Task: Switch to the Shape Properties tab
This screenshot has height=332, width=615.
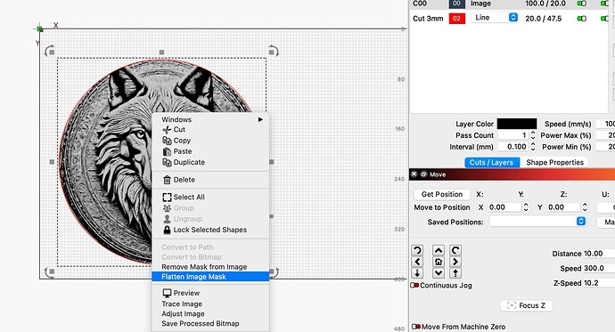Action: [x=554, y=162]
